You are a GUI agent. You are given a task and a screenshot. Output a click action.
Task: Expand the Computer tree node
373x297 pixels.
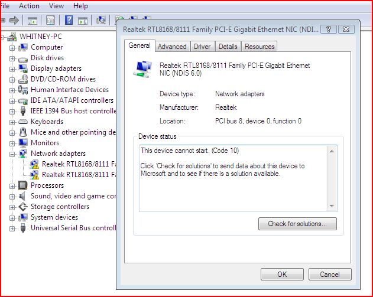pyautogui.click(x=12, y=48)
